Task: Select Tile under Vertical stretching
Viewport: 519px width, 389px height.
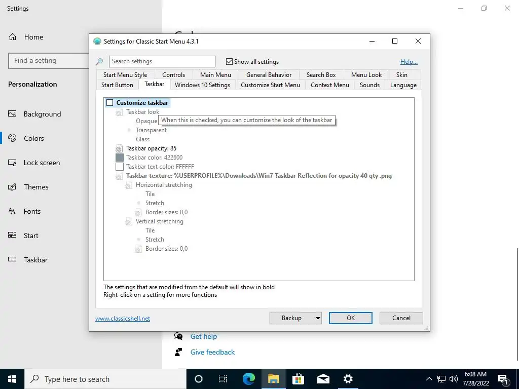Action: (x=150, y=230)
